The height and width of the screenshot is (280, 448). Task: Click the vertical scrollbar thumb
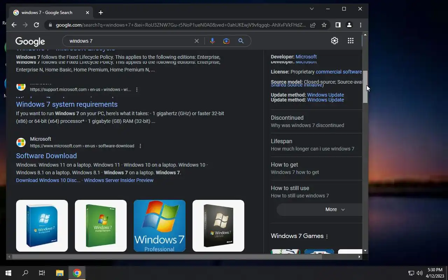(x=365, y=87)
